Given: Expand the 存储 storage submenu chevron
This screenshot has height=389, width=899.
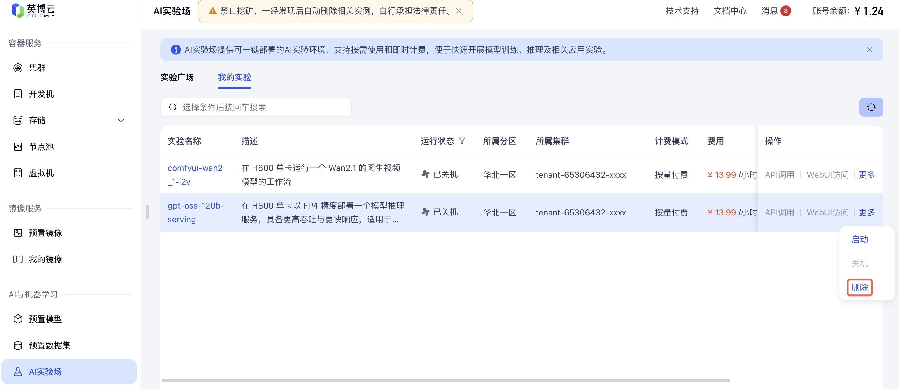Looking at the screenshot, I should [x=121, y=120].
